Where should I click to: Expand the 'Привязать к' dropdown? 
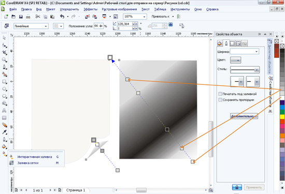[173, 17]
